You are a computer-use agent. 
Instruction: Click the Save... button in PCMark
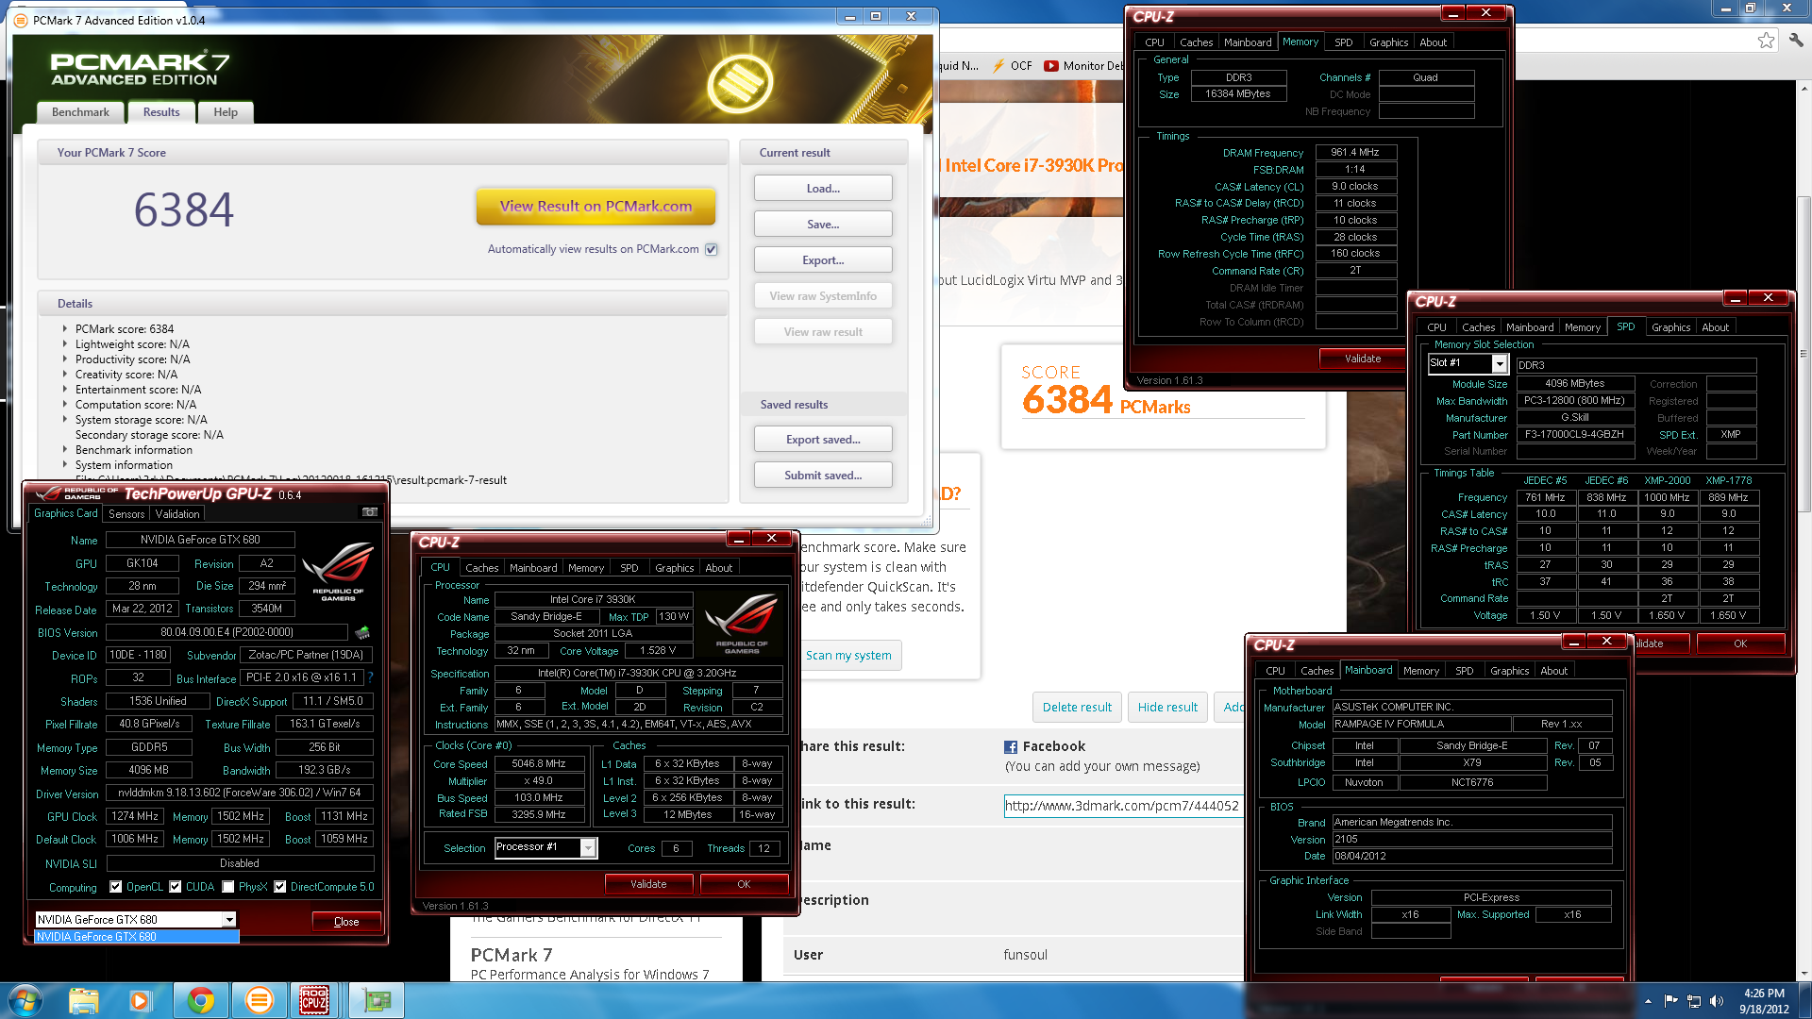(x=823, y=225)
